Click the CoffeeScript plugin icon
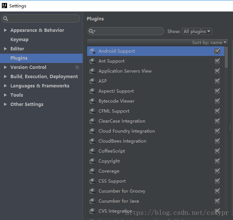 tap(92, 151)
